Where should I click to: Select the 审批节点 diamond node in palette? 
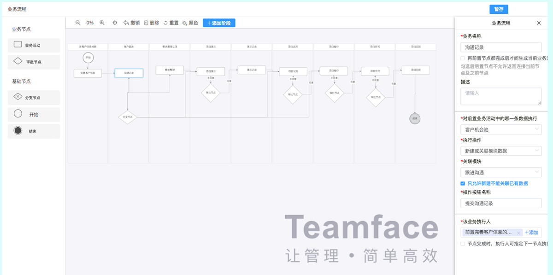coord(34,62)
